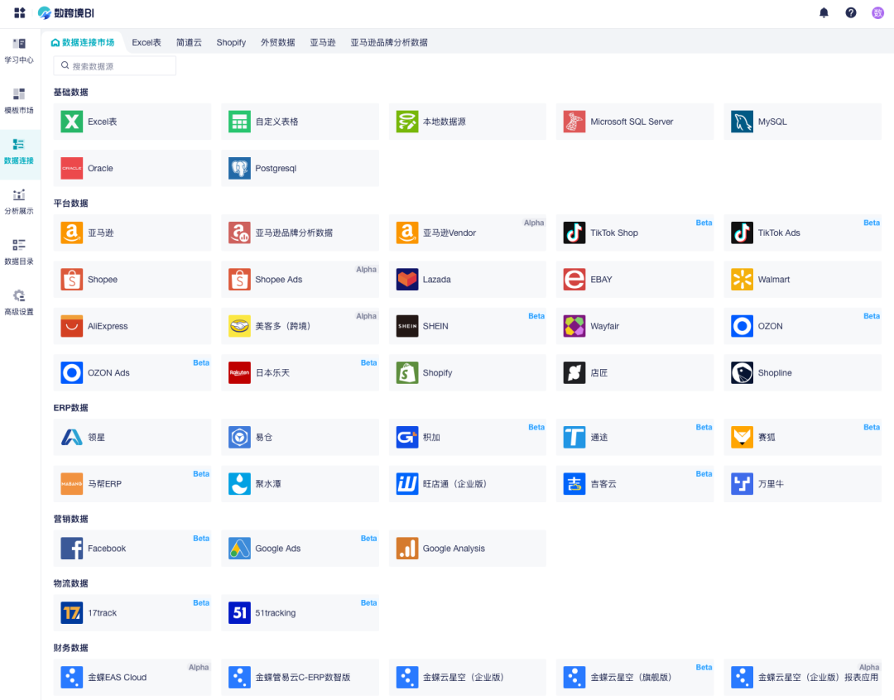Open 数据目录 in the sidebar

click(x=19, y=252)
